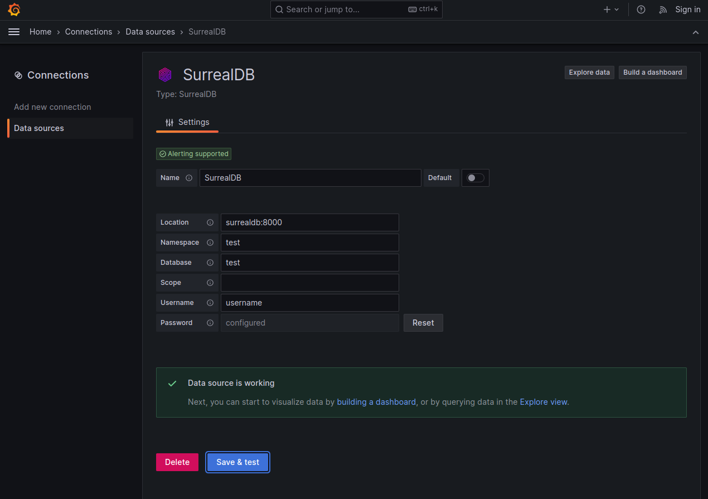Click the Username input field

pos(310,303)
